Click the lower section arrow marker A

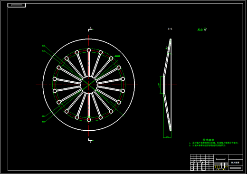click(x=91, y=141)
